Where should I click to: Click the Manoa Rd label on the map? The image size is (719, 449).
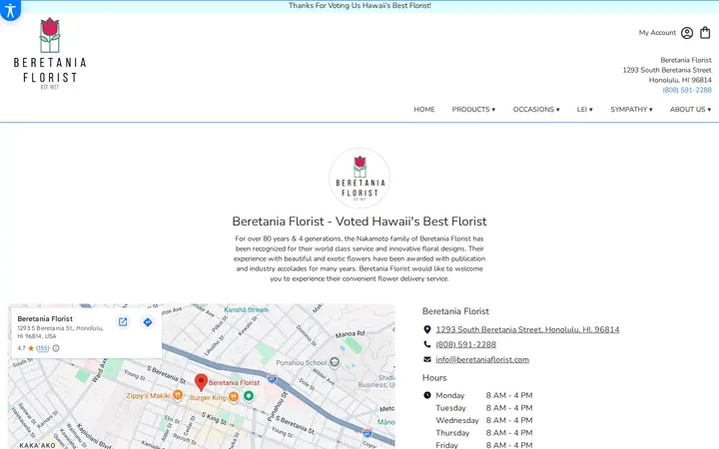coord(350,334)
